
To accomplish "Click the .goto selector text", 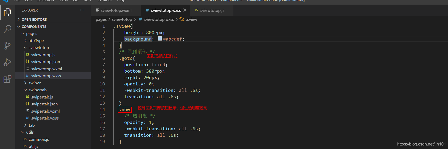I will [126, 58].
